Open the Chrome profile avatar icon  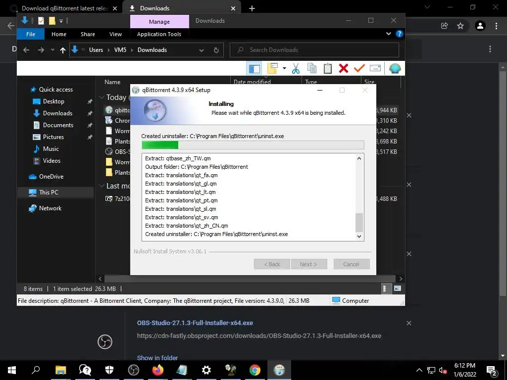click(x=480, y=26)
